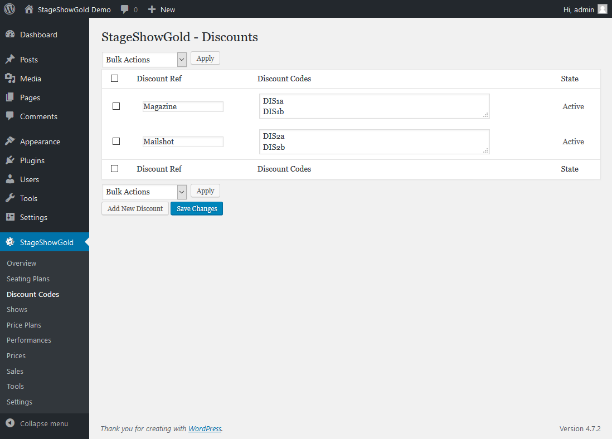Image resolution: width=612 pixels, height=439 pixels.
Task: Tick the select-all checkbox in table header
Action: [x=114, y=79]
